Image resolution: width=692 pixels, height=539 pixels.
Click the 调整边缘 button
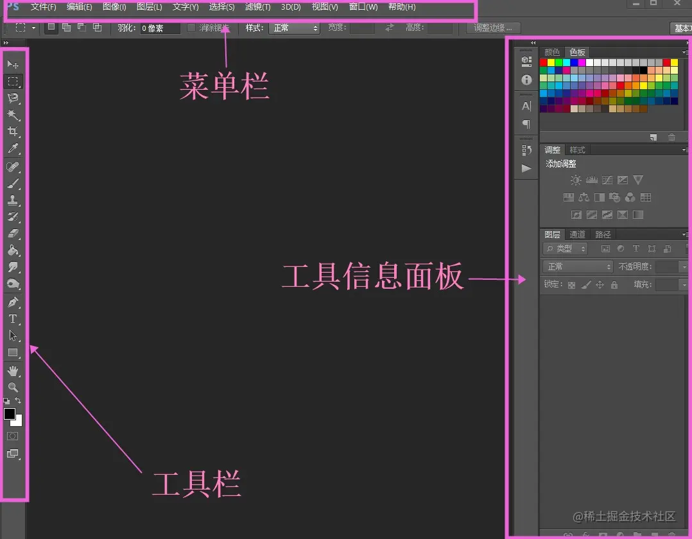tap(493, 28)
